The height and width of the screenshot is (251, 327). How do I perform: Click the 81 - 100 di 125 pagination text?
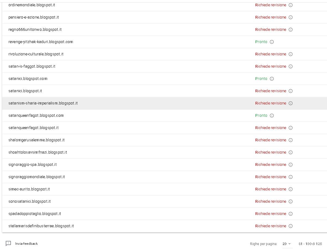click(x=310, y=244)
